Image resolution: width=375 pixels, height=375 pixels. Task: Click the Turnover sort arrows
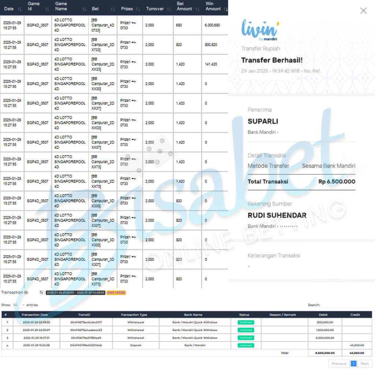coord(168,9)
